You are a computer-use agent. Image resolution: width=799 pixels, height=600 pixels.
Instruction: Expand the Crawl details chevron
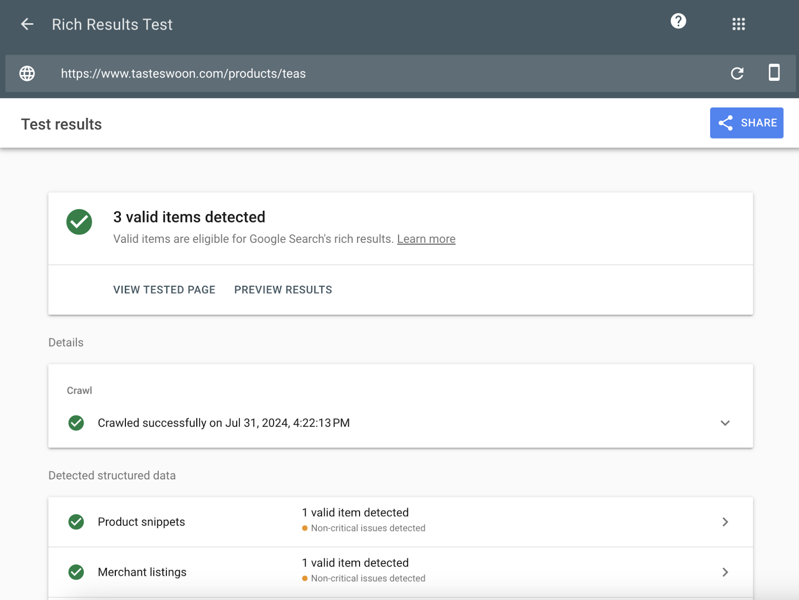[x=725, y=423]
